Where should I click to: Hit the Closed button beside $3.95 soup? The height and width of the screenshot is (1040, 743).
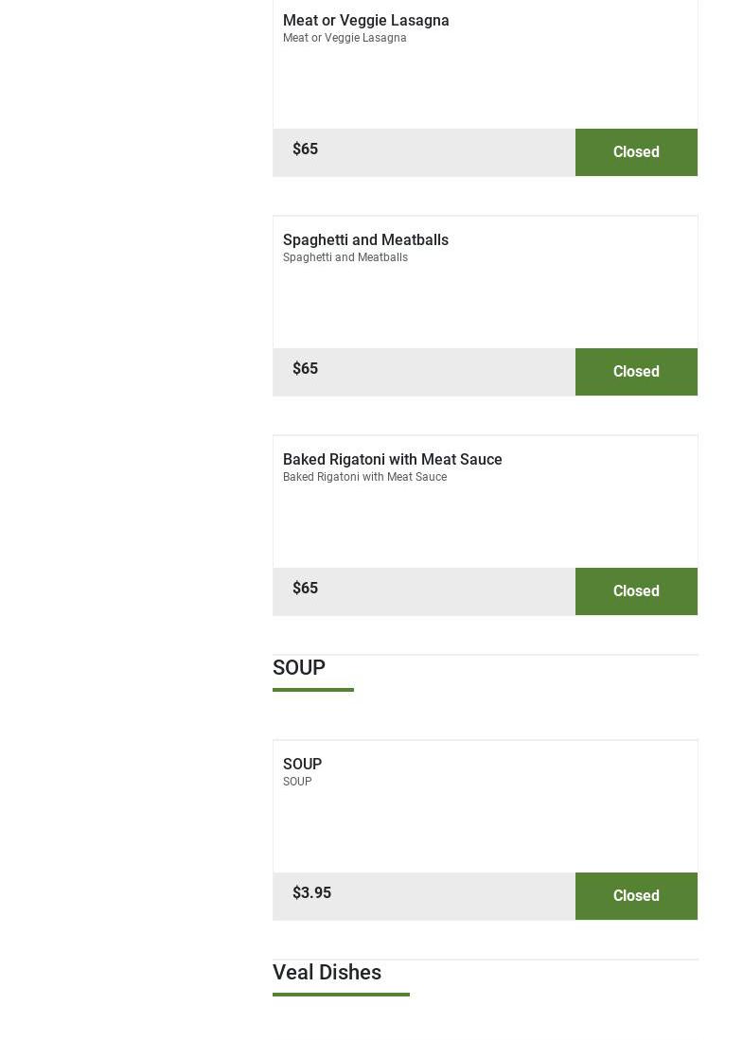pyautogui.click(x=636, y=896)
